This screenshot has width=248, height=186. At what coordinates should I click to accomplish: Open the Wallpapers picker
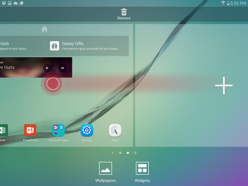[x=105, y=168]
